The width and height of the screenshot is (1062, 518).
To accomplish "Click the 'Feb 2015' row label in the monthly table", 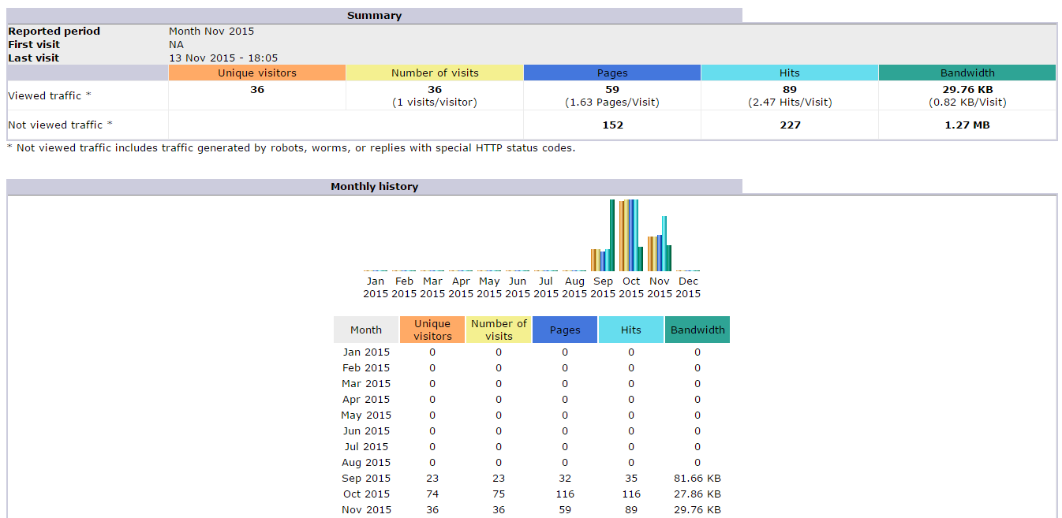I will (366, 368).
